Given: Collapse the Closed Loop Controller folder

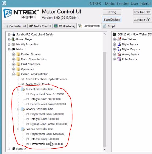Looking at the screenshot, I should tap(13, 74).
